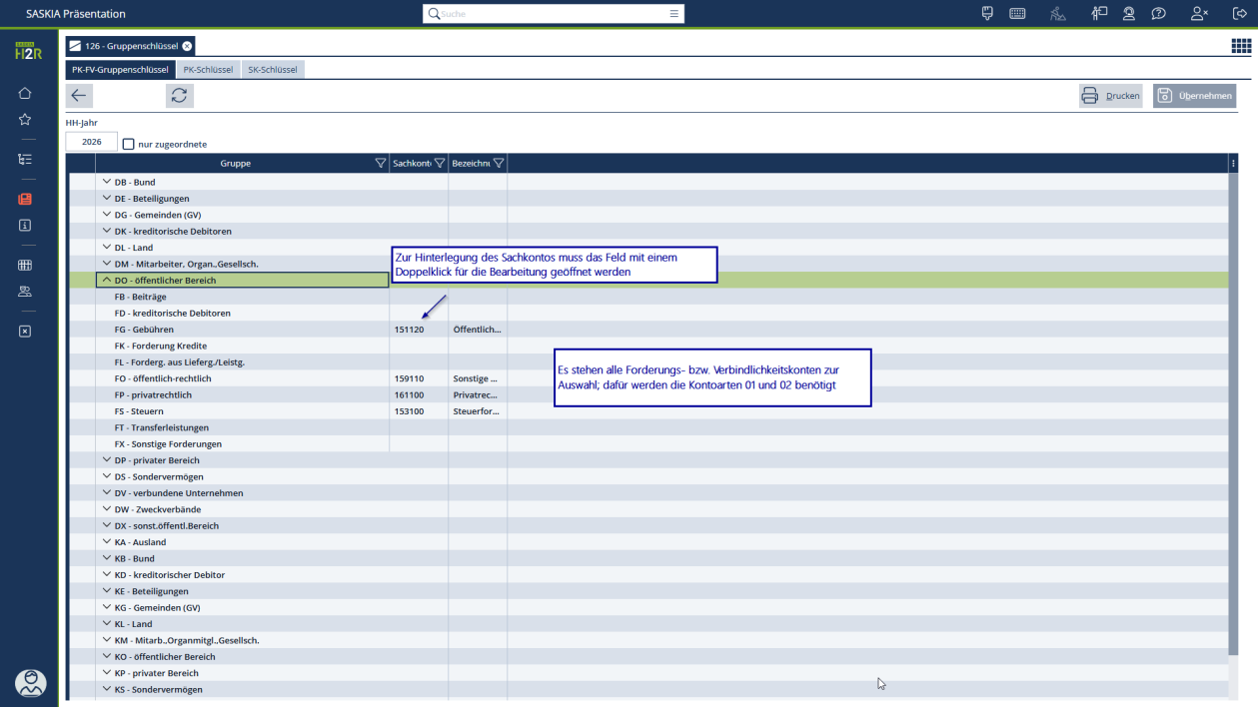Close the 126 - Gruppenschlüssel tab
This screenshot has height=707, width=1258.
coord(187,46)
